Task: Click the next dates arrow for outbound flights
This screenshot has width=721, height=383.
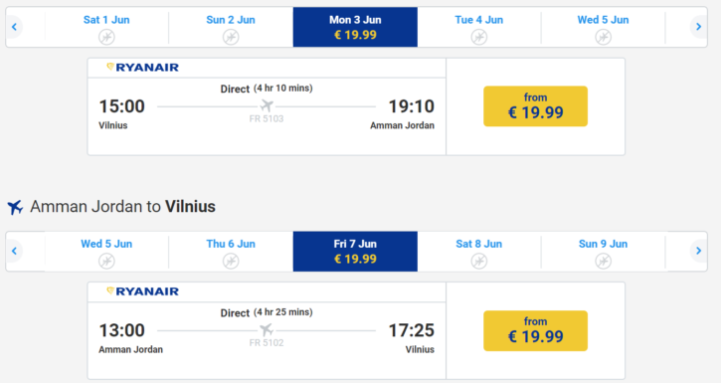Action: coord(698,27)
